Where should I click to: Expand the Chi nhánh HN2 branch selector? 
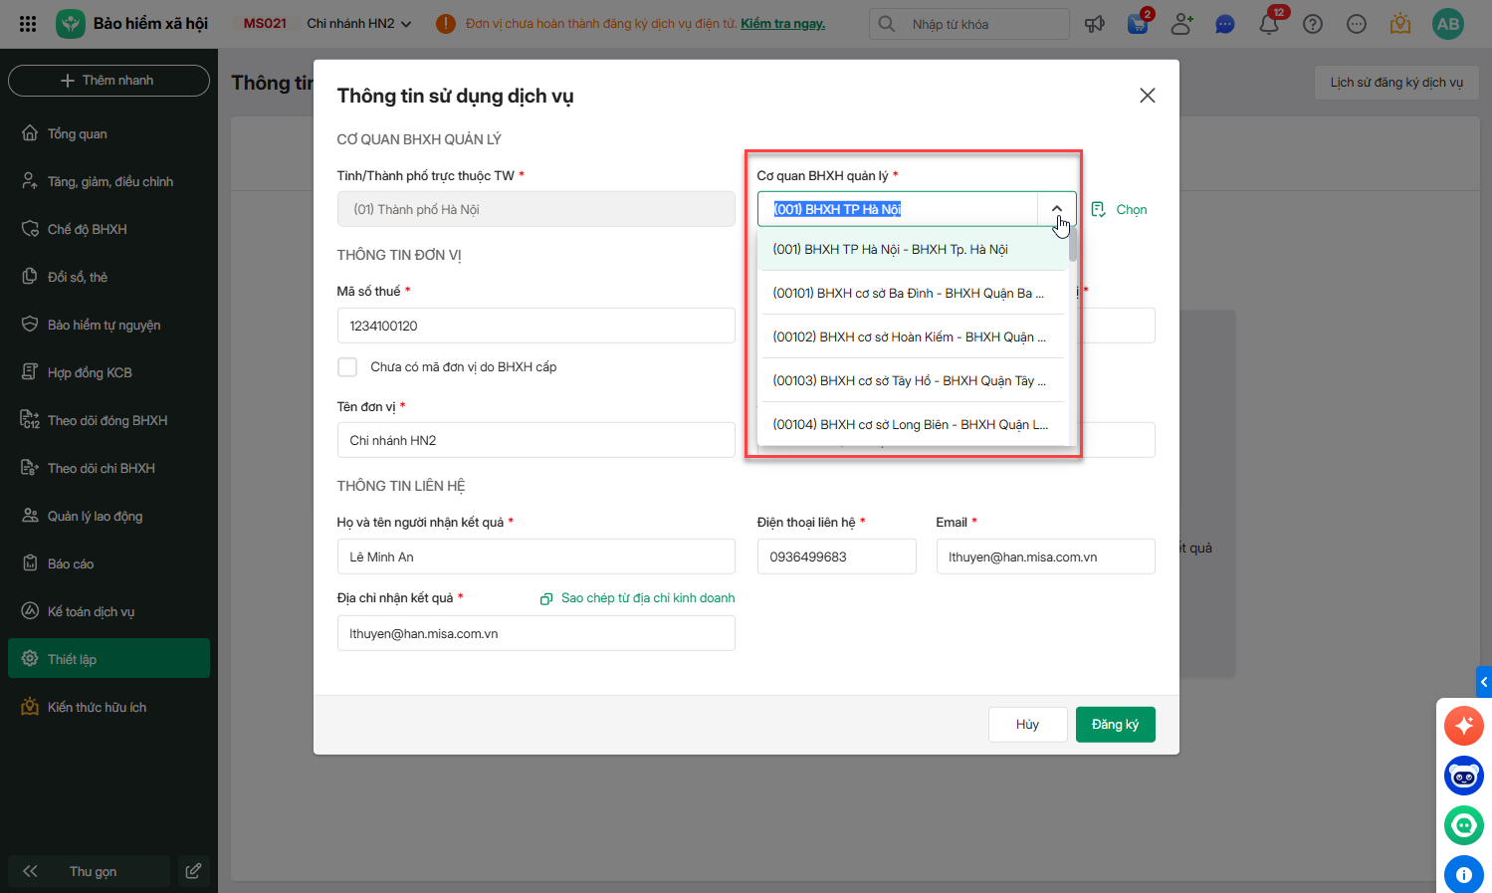[358, 24]
